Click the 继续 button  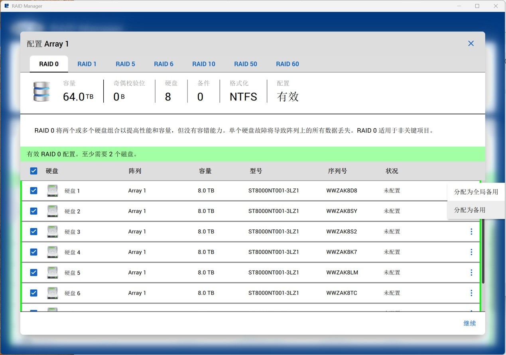point(470,323)
